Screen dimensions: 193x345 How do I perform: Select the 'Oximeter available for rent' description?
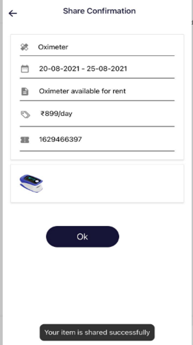82,91
